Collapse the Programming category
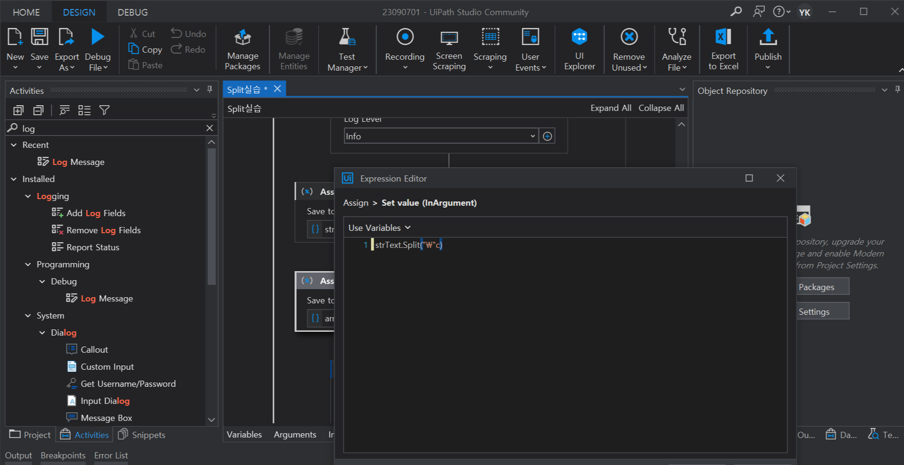This screenshot has width=904, height=465. pyautogui.click(x=28, y=264)
